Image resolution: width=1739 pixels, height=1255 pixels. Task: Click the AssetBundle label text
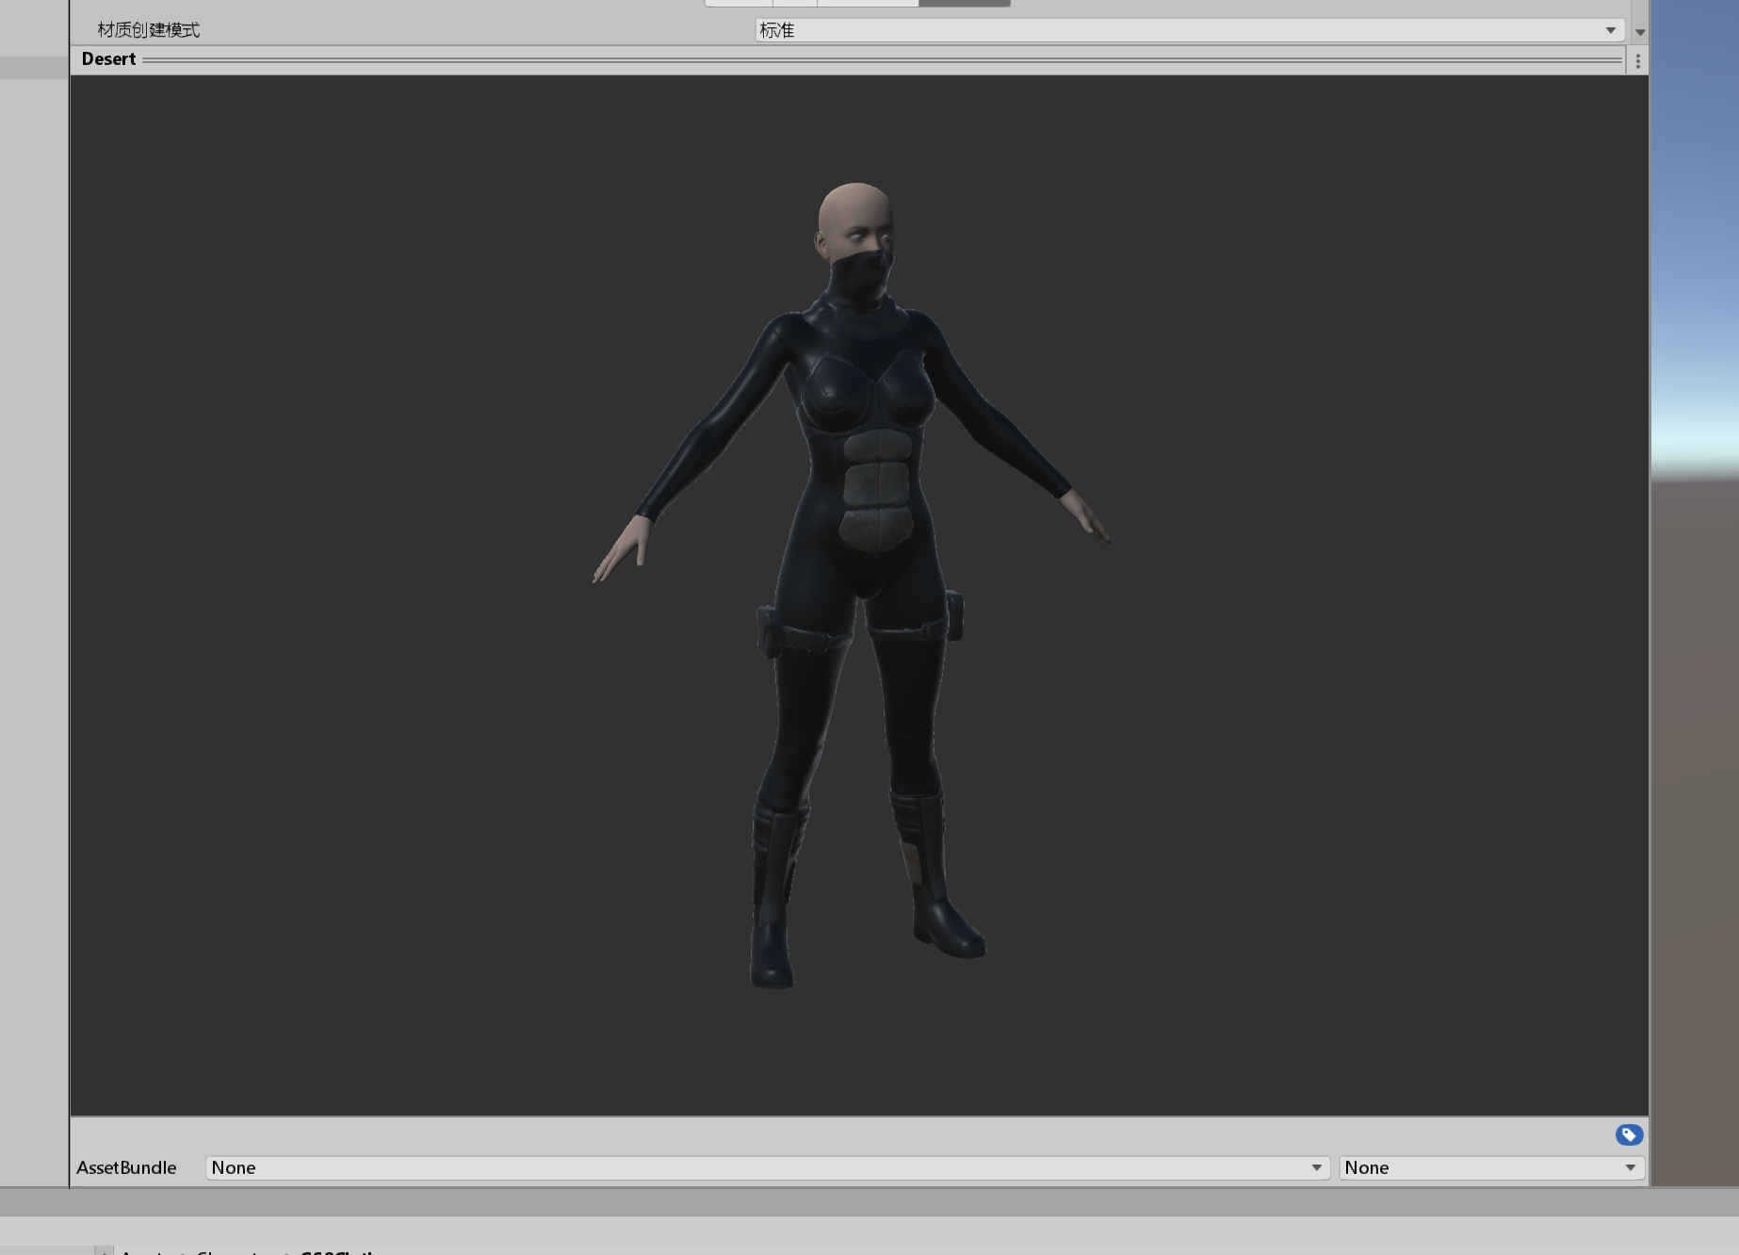(x=126, y=1167)
